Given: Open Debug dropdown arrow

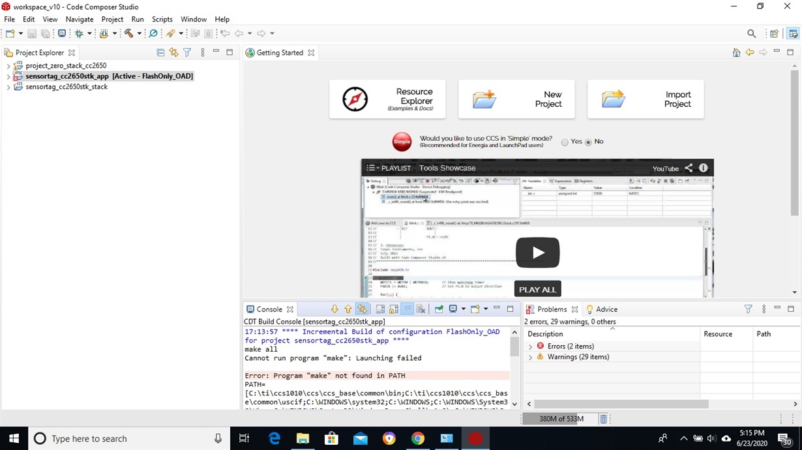Looking at the screenshot, I should tap(89, 33).
